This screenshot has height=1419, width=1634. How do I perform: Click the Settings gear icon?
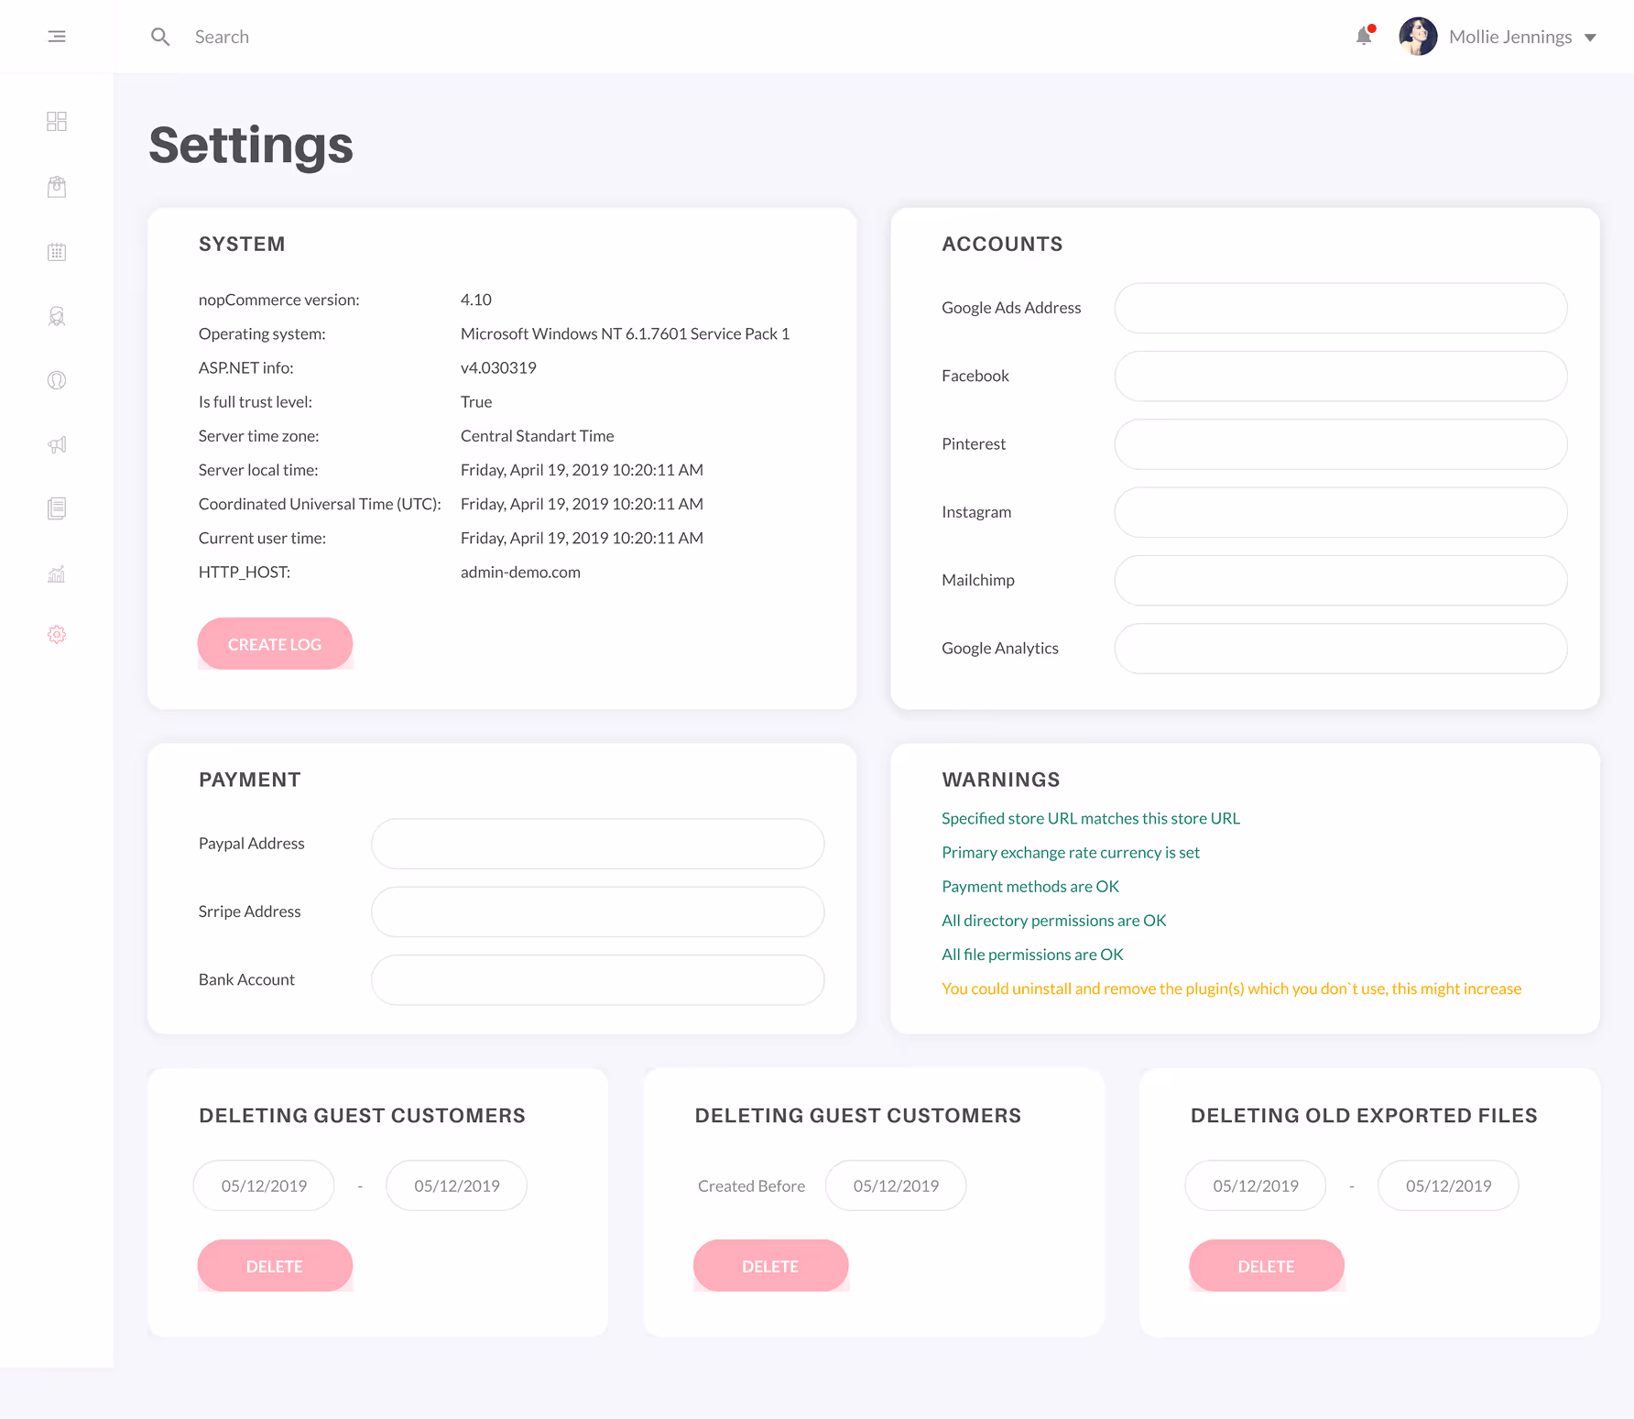click(x=56, y=634)
